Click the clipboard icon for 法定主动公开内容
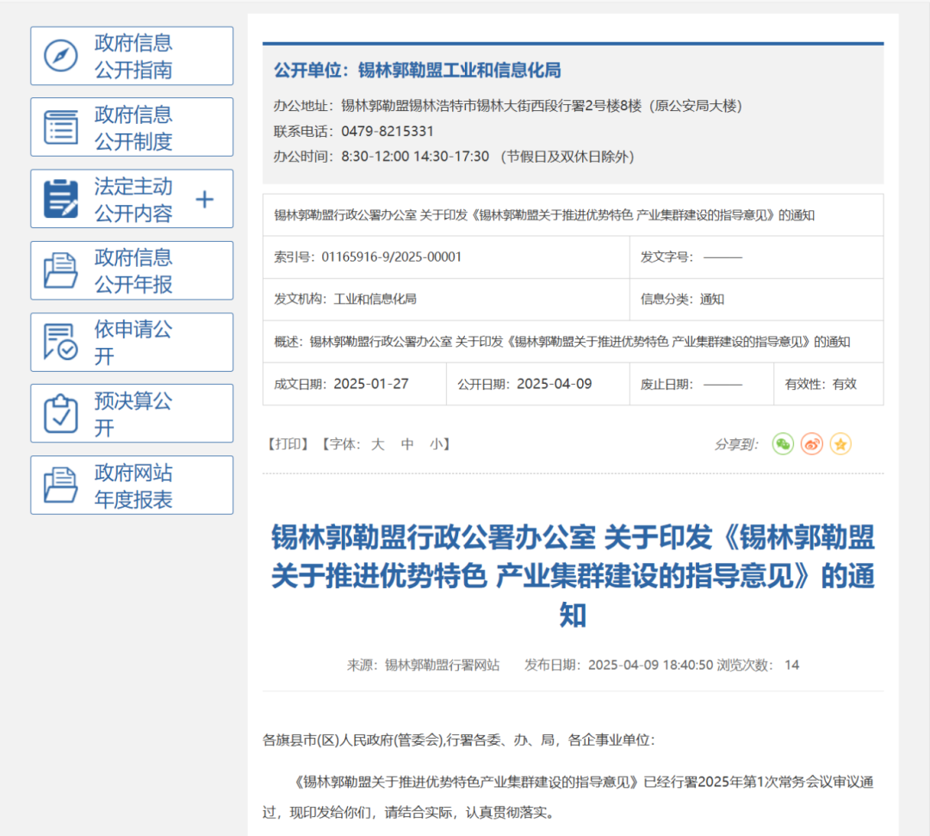Screen dimensions: 930x836 [61, 199]
